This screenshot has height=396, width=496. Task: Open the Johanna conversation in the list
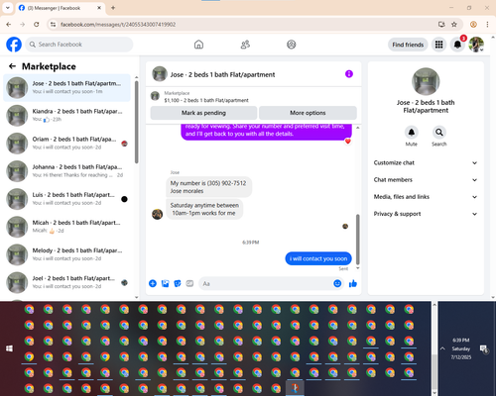click(66, 171)
